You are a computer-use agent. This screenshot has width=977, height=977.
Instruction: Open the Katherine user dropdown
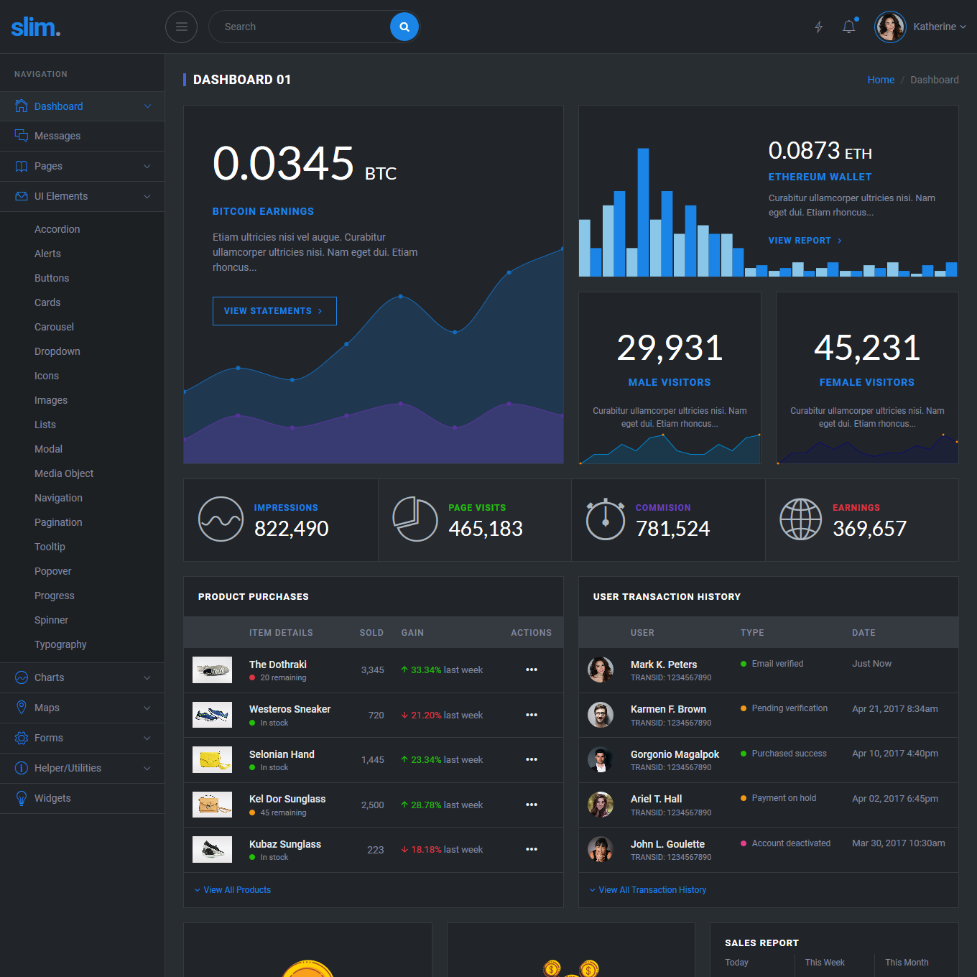[940, 27]
